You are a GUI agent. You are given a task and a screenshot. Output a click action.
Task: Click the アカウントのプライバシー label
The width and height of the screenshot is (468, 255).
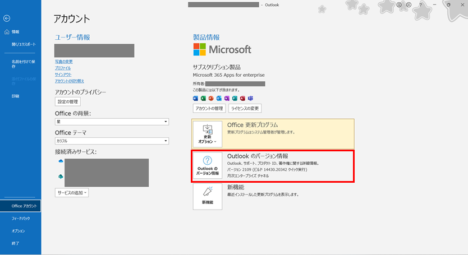click(x=80, y=92)
